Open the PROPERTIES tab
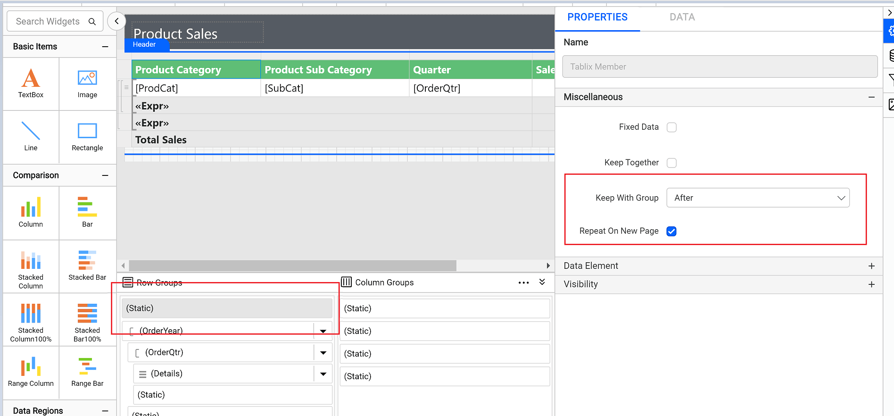Viewport: 894px width, 416px height. pos(597,17)
